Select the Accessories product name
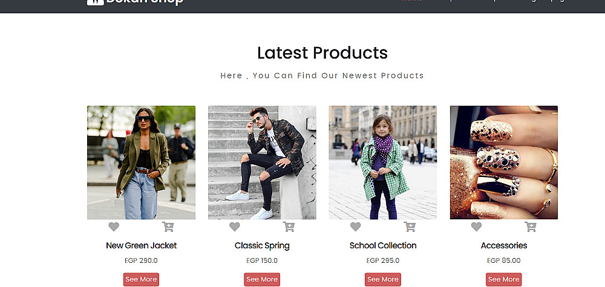The height and width of the screenshot is (287, 605). click(503, 245)
